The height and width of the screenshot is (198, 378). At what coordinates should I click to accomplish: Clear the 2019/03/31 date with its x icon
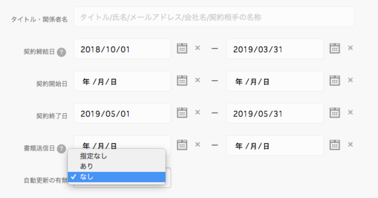point(350,48)
